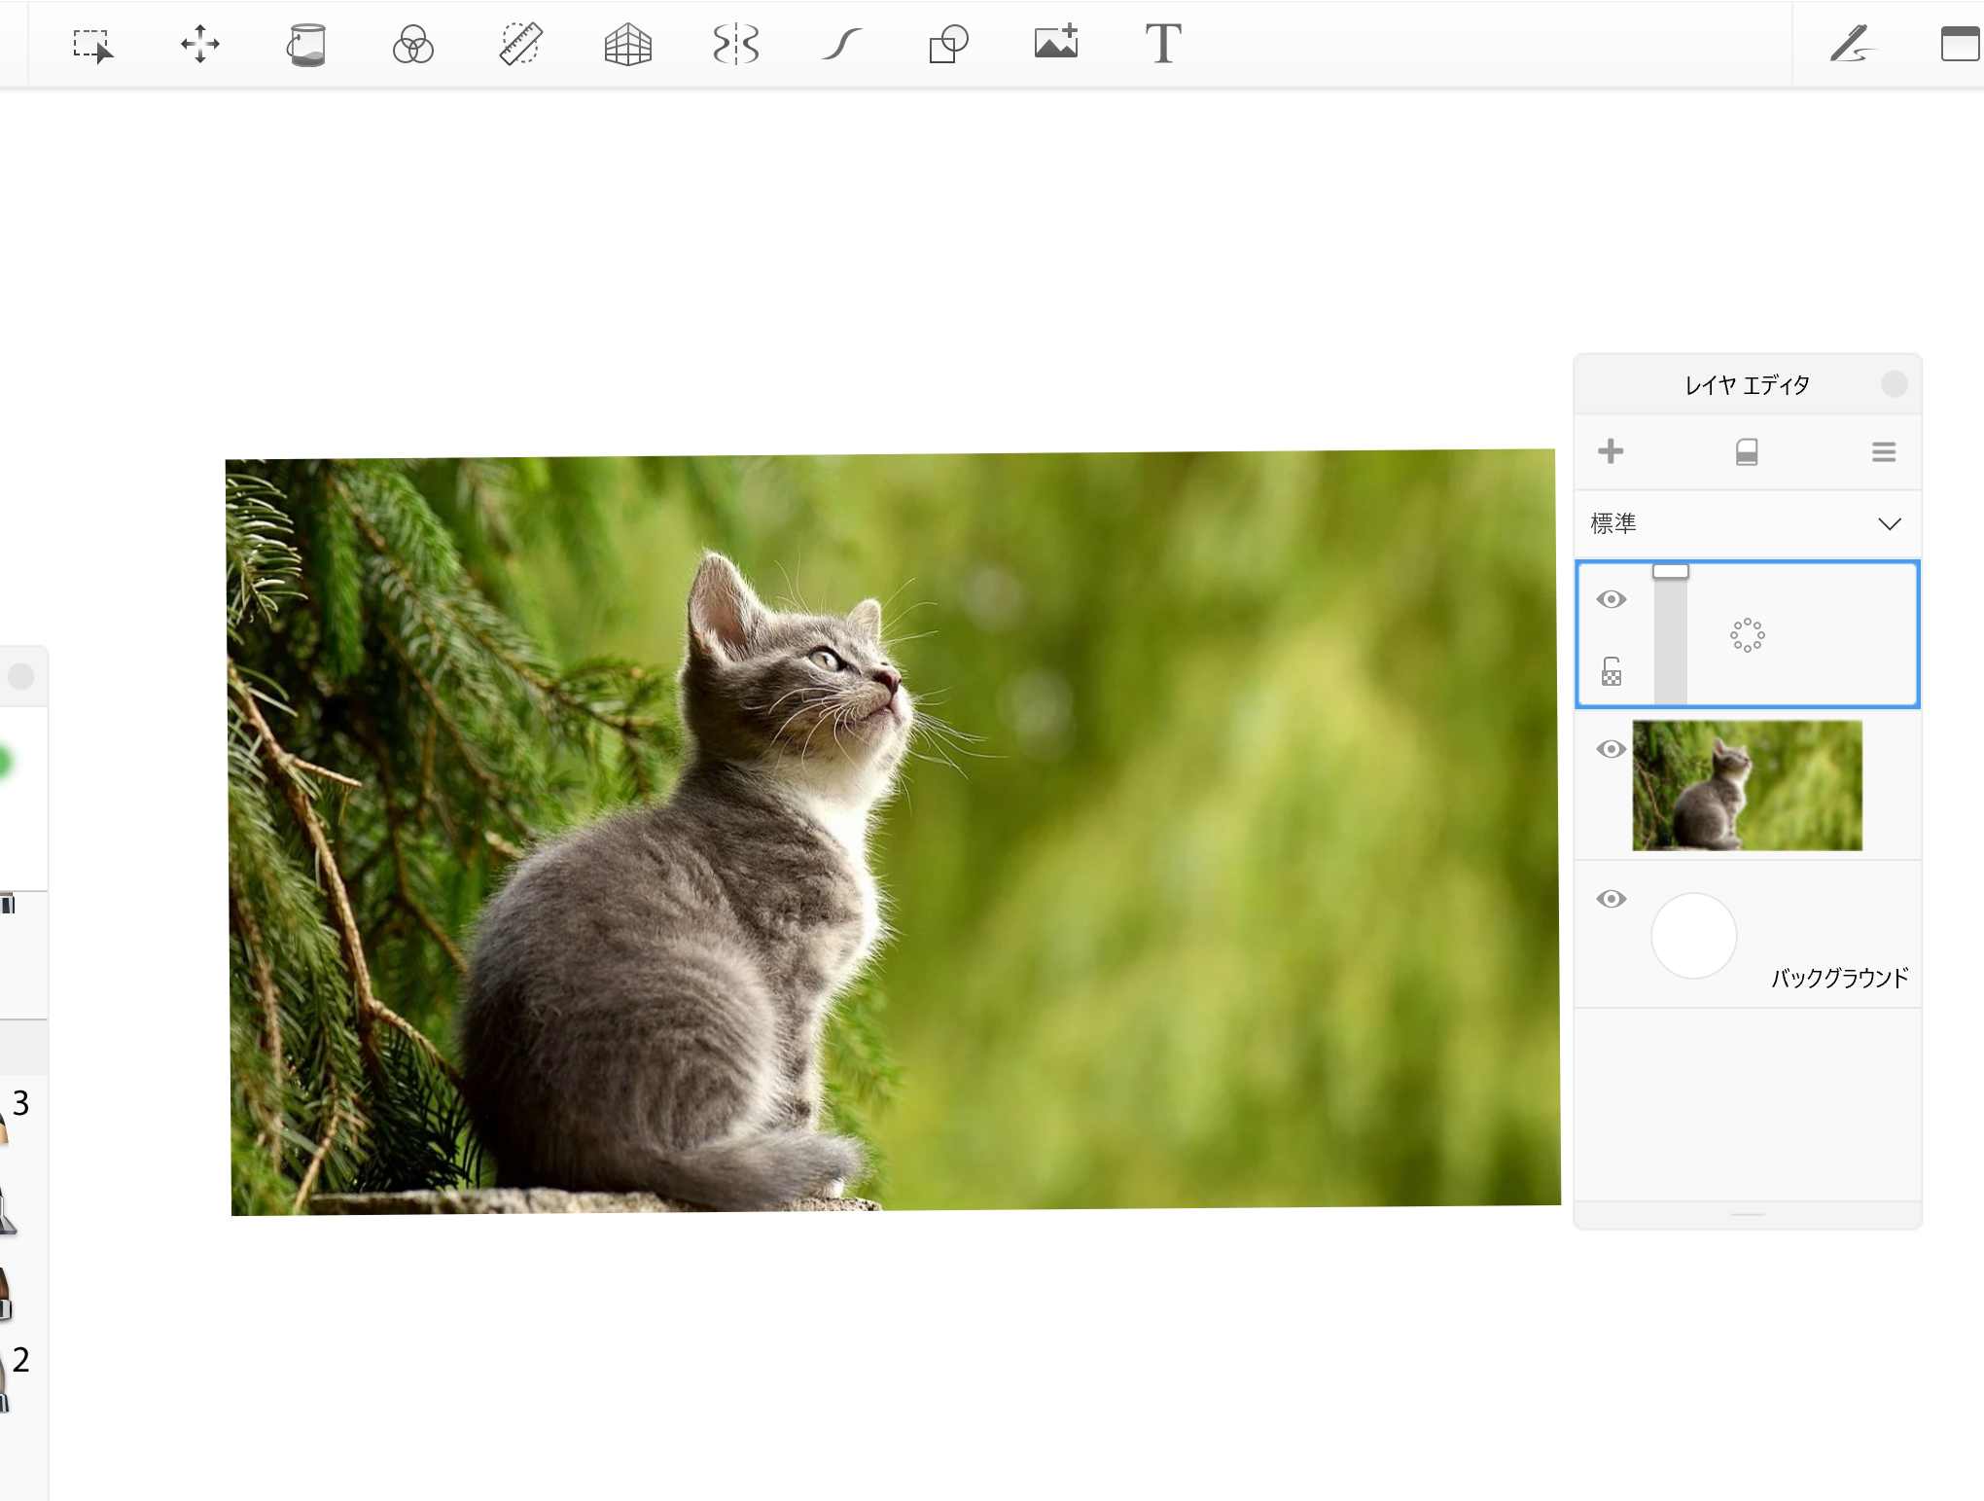Choose the Flood Fill bucket tool
Image resolution: width=1984 pixels, height=1501 pixels.
306,45
